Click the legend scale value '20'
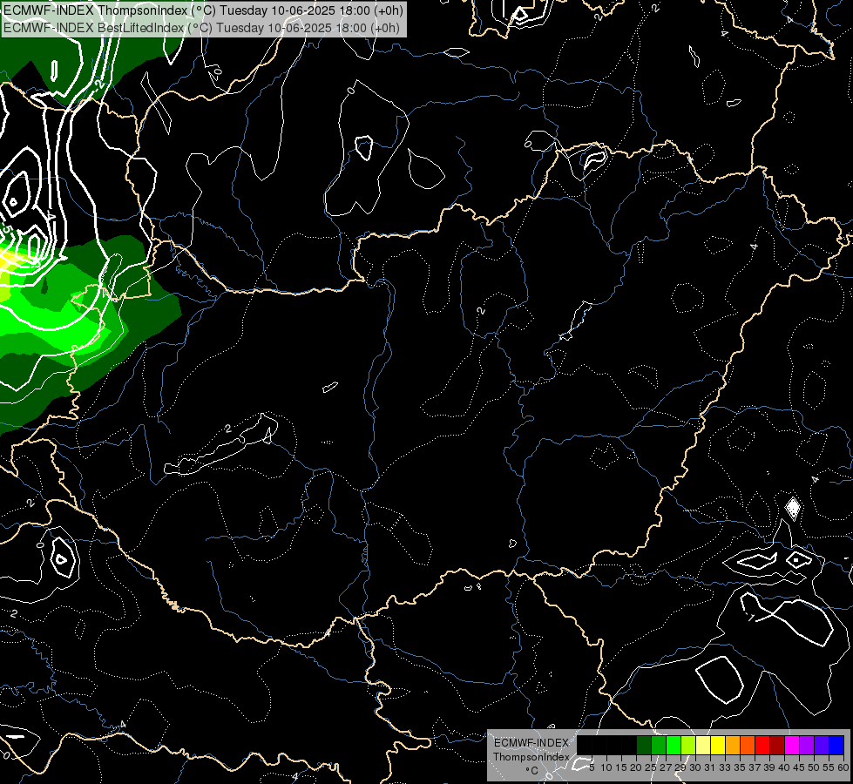 coord(636,767)
